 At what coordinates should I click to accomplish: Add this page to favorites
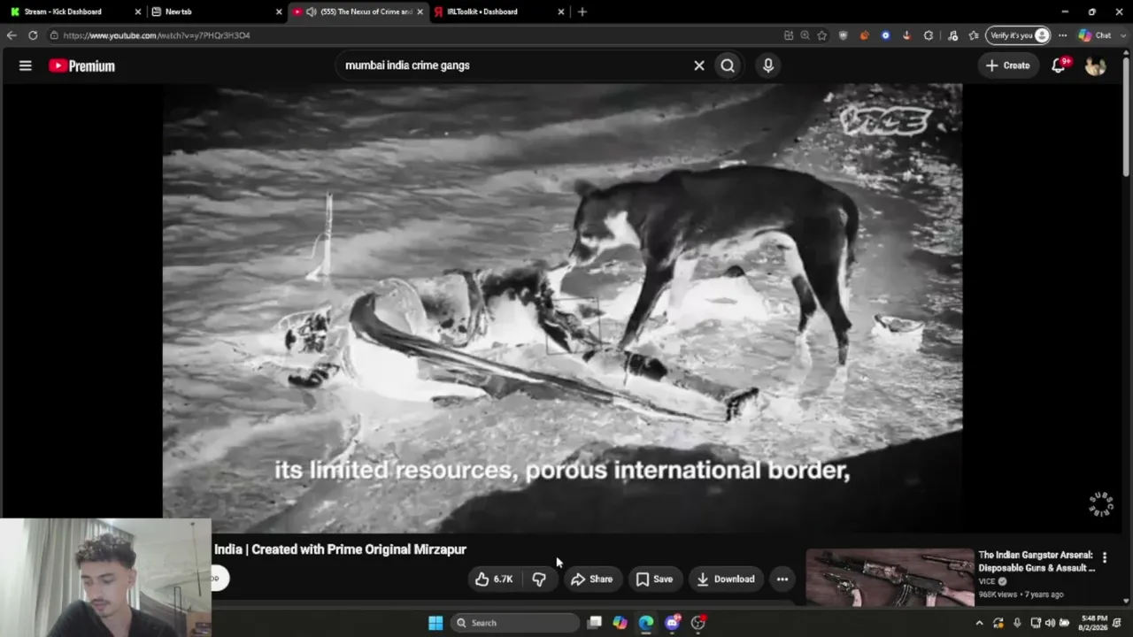(822, 35)
